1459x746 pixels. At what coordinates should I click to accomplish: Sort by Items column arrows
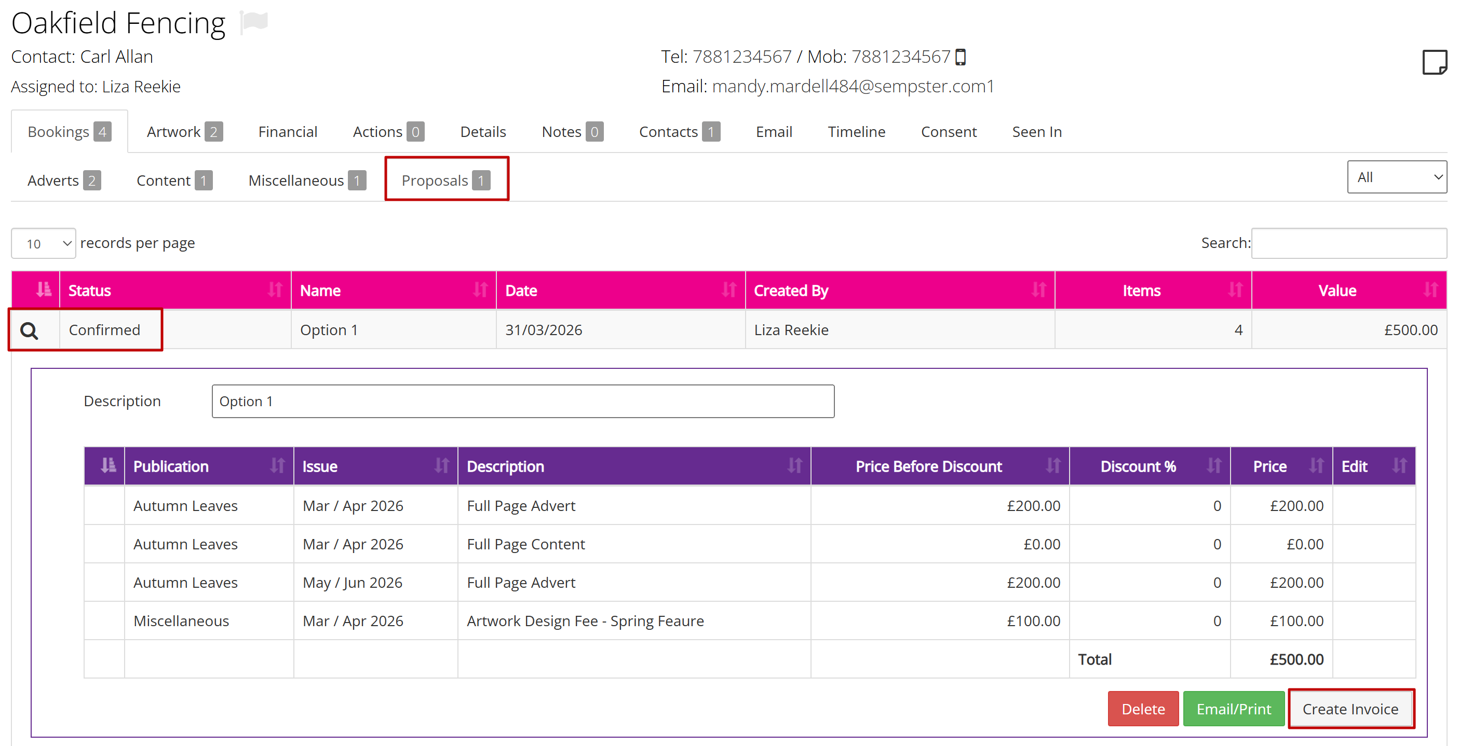[1235, 291]
